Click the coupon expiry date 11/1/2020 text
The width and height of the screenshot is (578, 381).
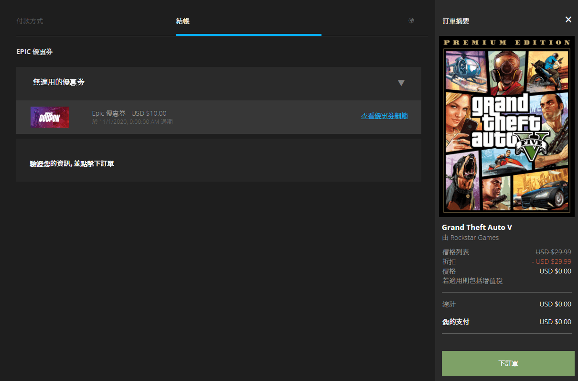pyautogui.click(x=132, y=122)
